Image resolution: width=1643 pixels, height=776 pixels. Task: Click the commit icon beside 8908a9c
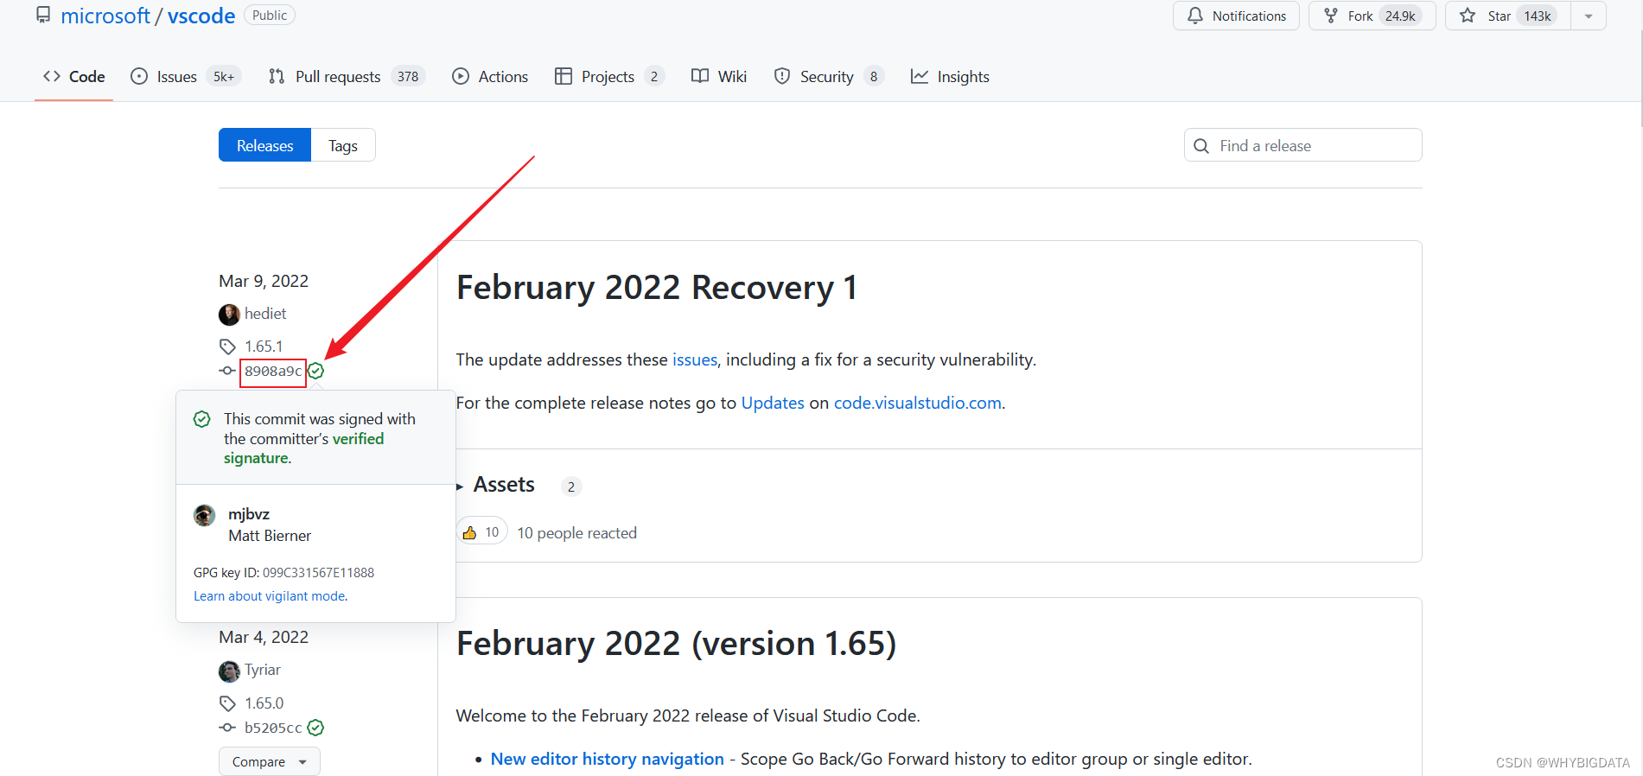227,371
